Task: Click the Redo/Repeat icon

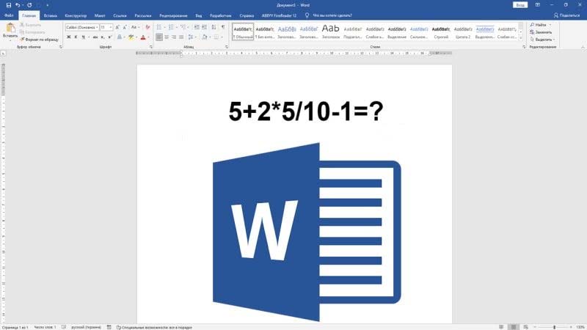Action: 29,5
